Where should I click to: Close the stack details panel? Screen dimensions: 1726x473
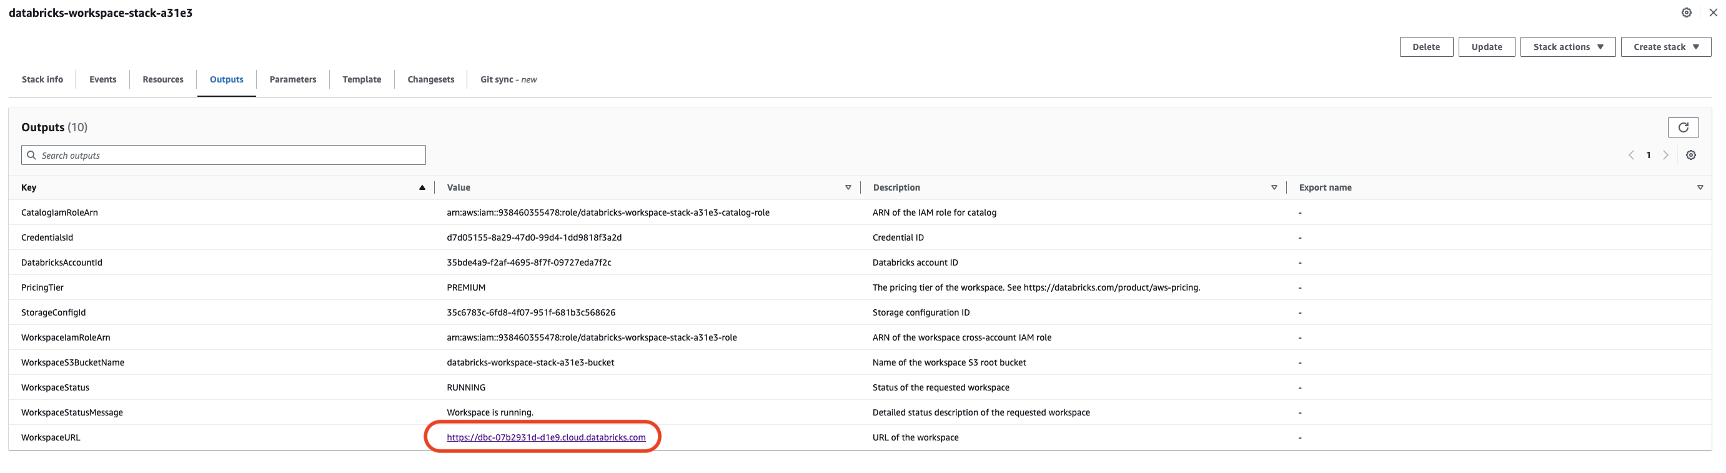point(1713,12)
